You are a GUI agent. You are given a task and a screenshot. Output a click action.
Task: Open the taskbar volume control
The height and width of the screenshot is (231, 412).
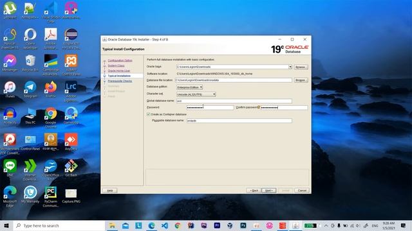coord(358,225)
